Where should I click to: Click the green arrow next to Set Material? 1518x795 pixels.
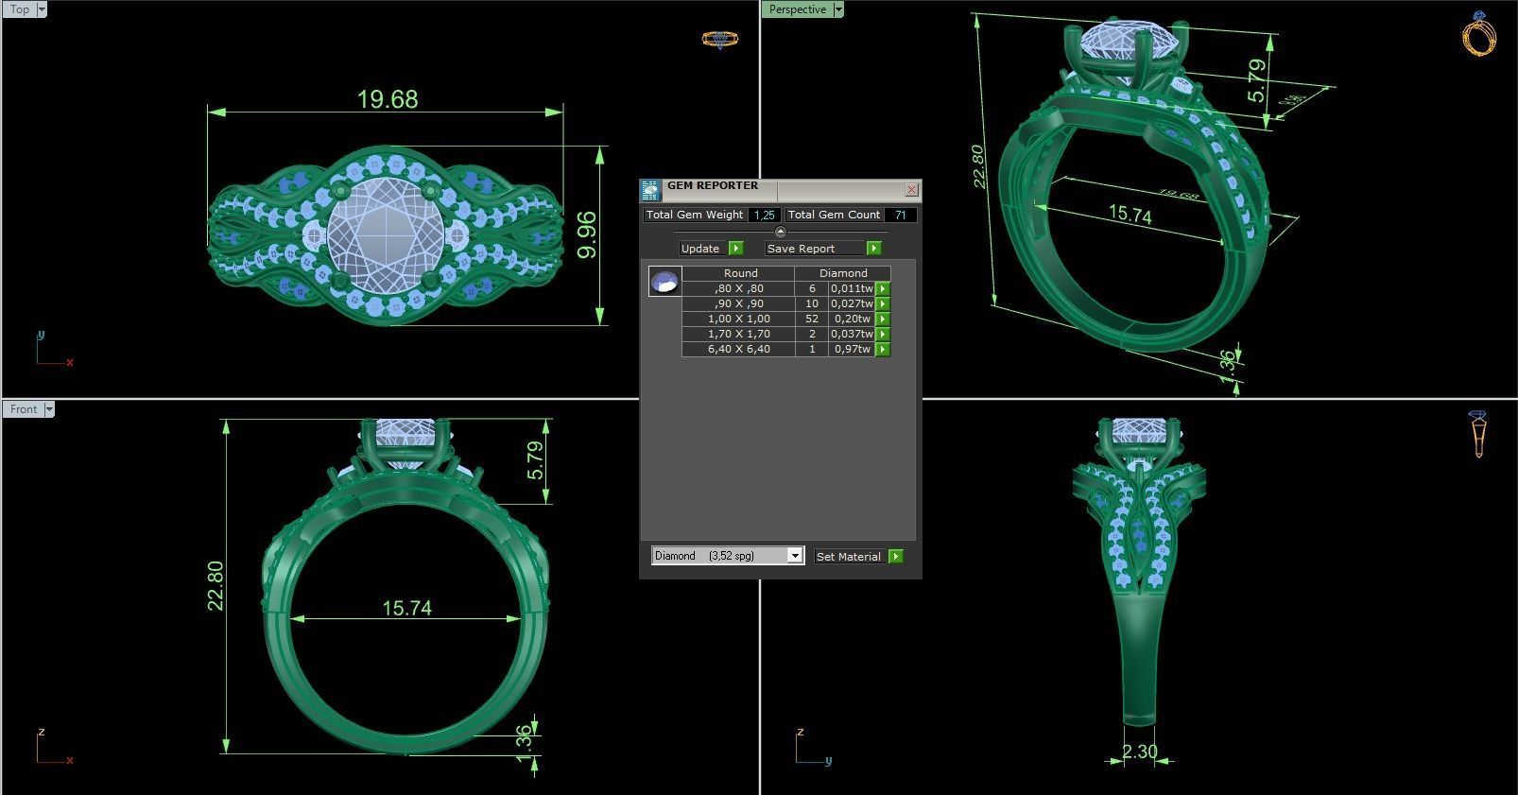[896, 556]
